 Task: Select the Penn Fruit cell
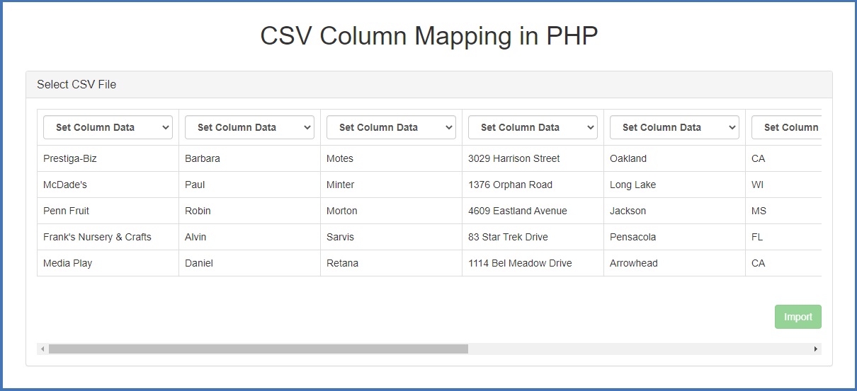tap(108, 211)
